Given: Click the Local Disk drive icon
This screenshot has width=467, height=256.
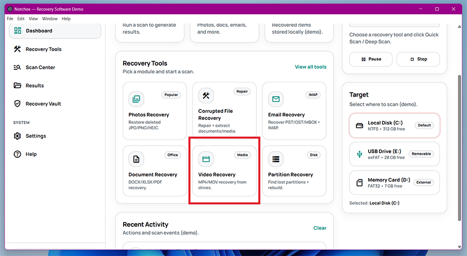Looking at the screenshot, I should point(360,125).
